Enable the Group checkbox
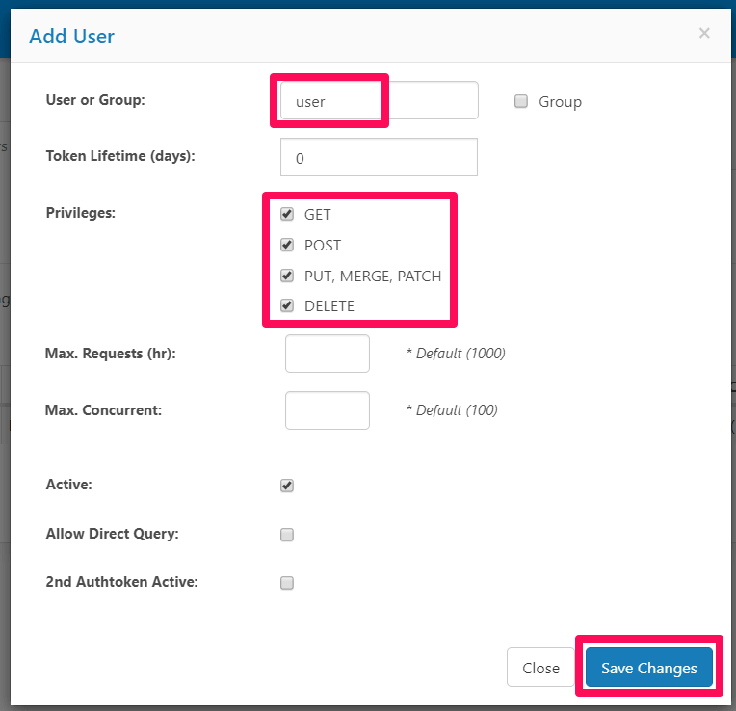Screen dimensions: 736x711 521,101
